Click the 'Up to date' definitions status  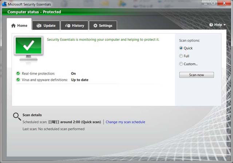80,80
